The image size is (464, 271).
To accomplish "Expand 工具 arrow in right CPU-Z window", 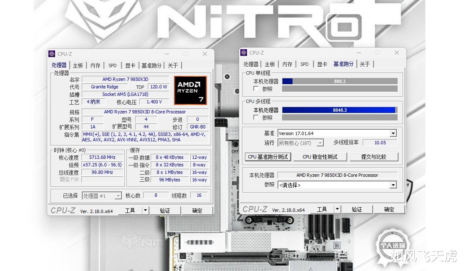I will (337, 209).
